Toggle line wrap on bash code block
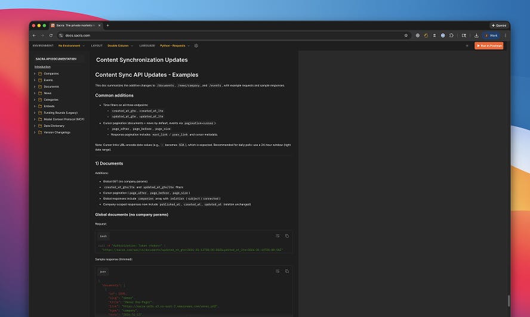530x317 pixels. (278, 236)
